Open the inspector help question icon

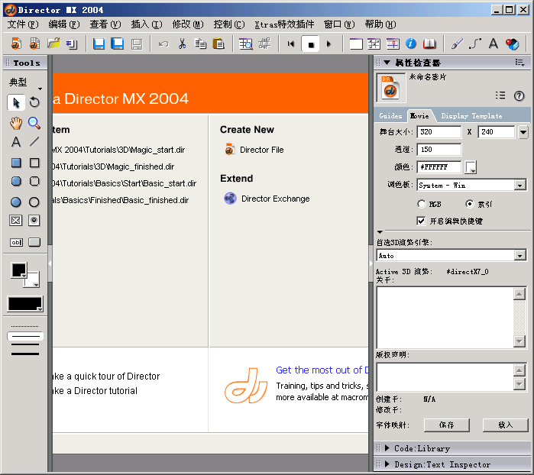tap(519, 95)
